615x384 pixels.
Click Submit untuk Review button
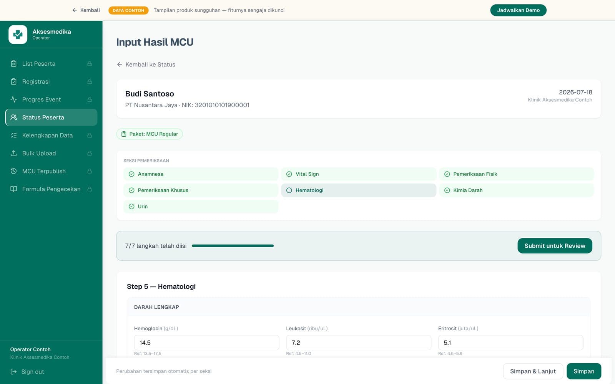[555, 246]
